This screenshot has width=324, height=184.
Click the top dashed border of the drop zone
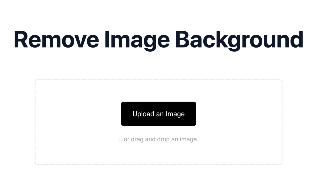coord(158,80)
